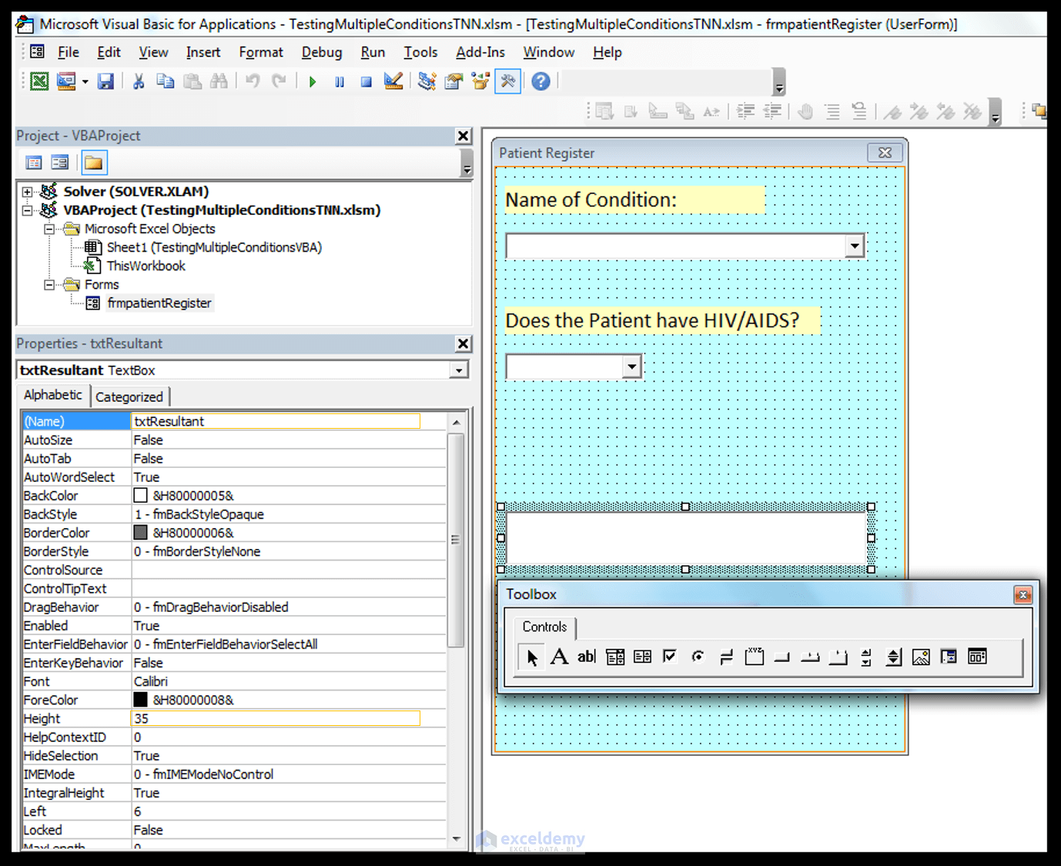Collapse the Forms folder in project tree

[x=49, y=285]
